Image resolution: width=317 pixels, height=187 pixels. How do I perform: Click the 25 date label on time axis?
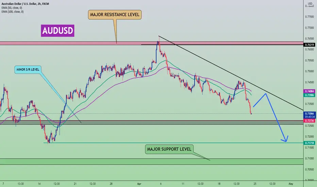pyautogui.click(x=255, y=184)
